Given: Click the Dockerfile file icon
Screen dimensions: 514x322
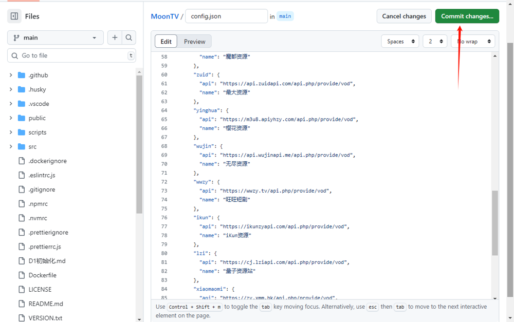Looking at the screenshot, I should pyautogui.click(x=22, y=275).
